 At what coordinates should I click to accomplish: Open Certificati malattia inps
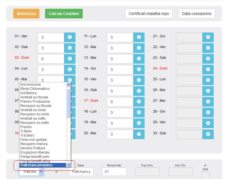[x=148, y=14]
